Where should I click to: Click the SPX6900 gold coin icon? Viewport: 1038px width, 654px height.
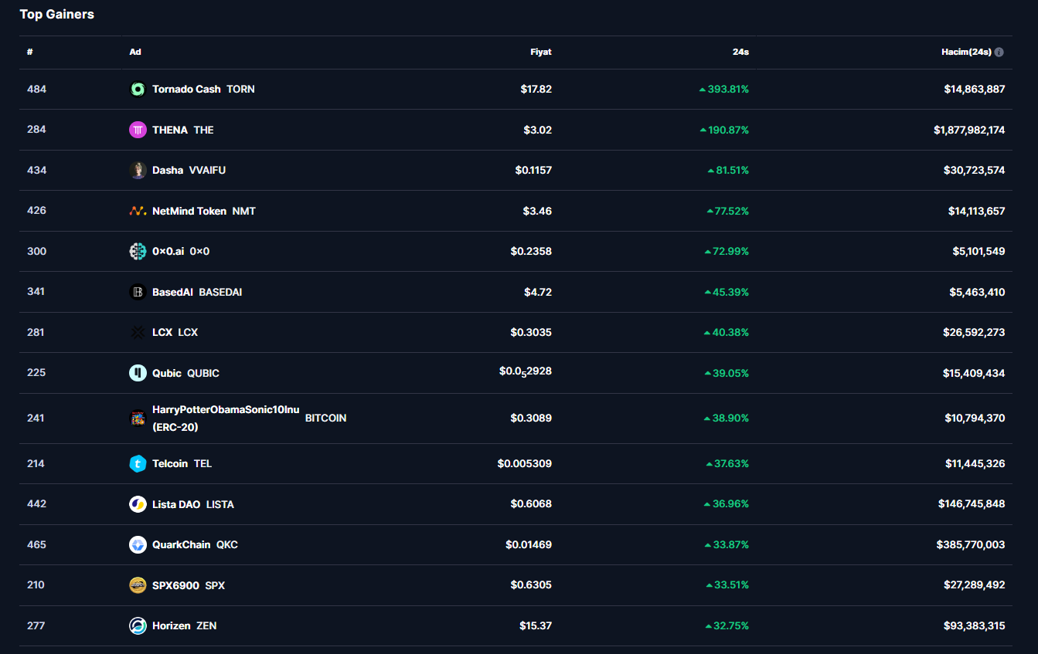pos(138,585)
